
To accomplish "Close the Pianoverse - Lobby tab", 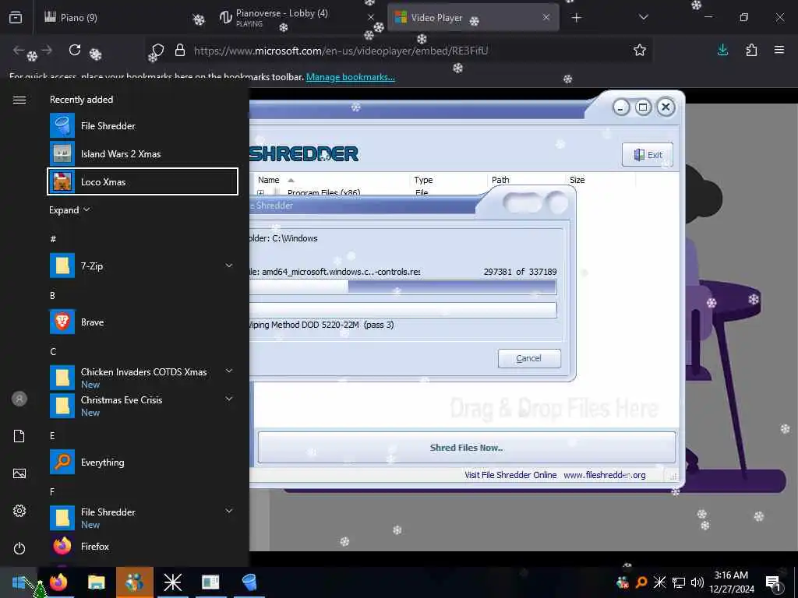I will 371,17.
